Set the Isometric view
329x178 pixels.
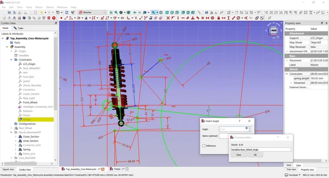(161, 13)
